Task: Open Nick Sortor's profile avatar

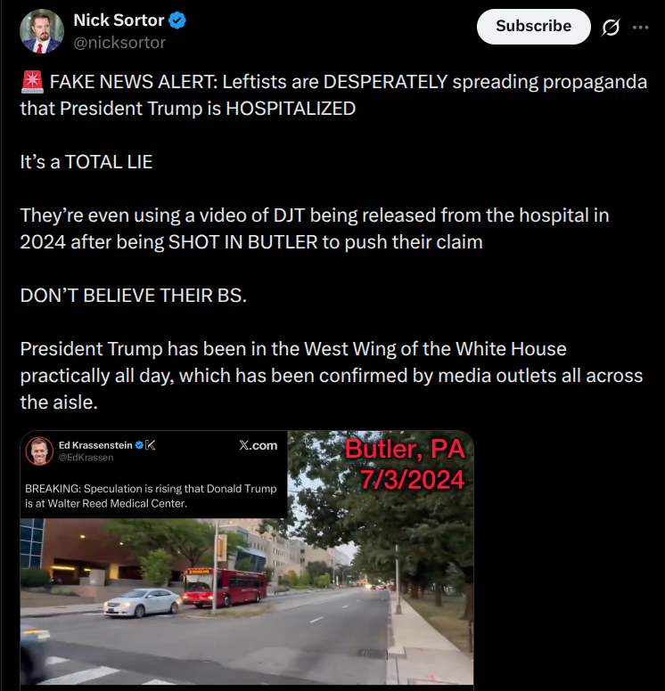Action: 42,31
